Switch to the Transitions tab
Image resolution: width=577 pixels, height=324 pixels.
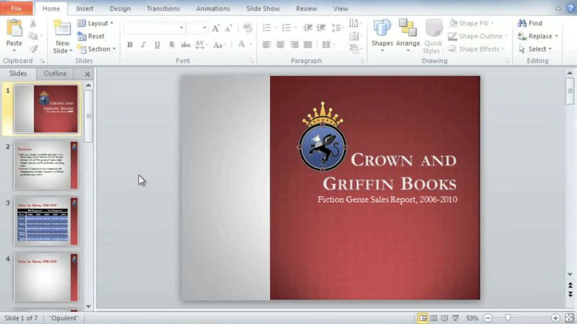tap(163, 9)
